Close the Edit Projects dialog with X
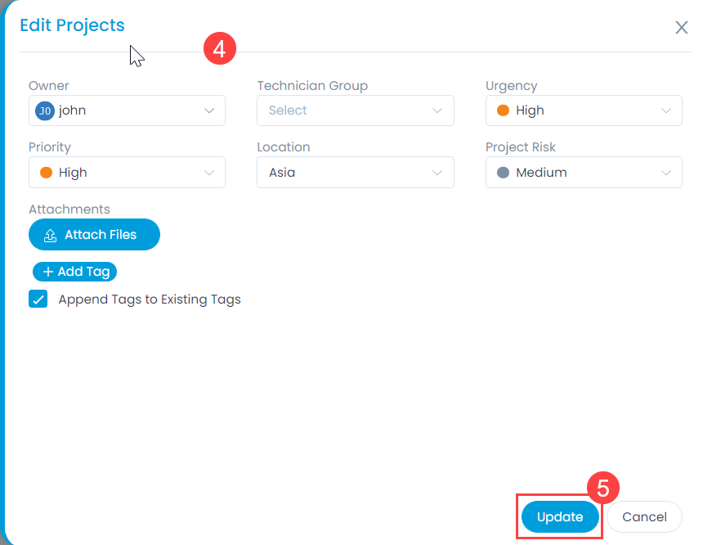 (x=681, y=28)
